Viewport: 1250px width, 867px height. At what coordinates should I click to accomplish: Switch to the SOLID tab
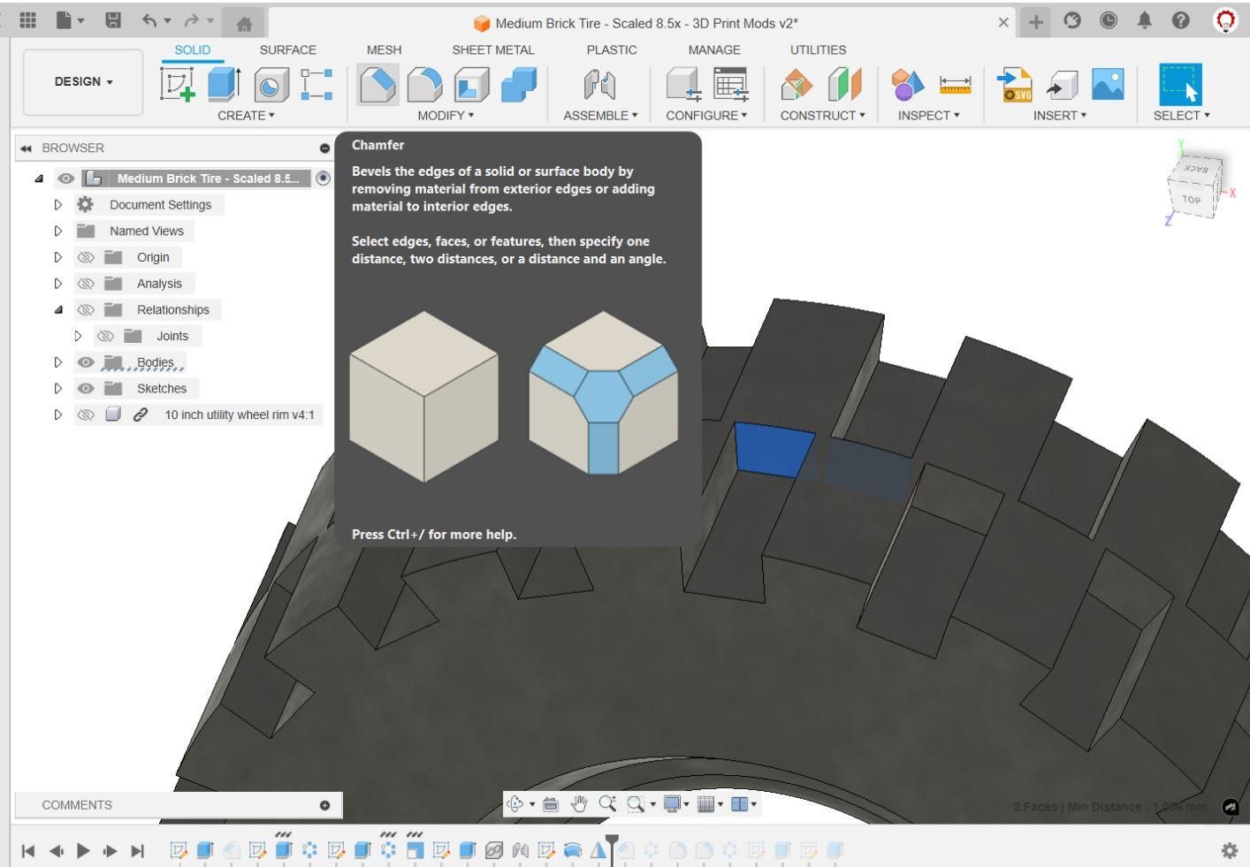(x=193, y=50)
